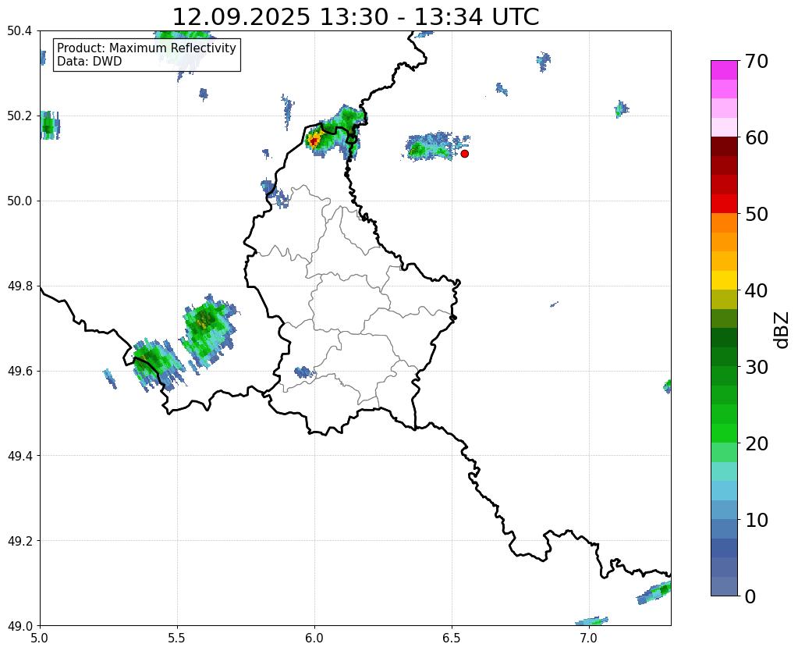The height and width of the screenshot is (651, 798).
Task: Click the Product: Maximum Reflectivity label
Action: click(x=147, y=48)
